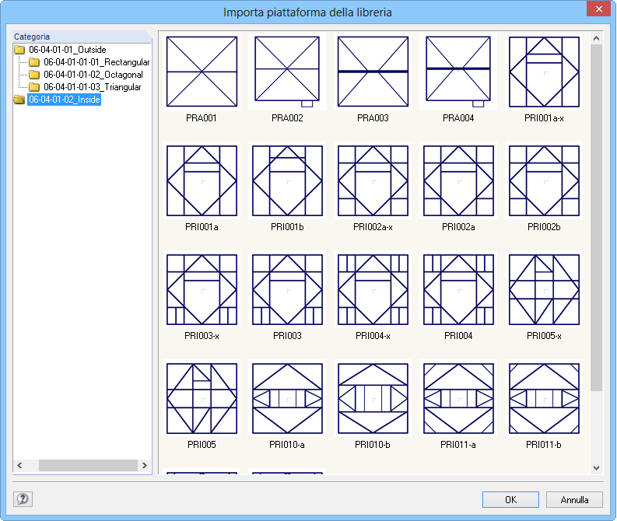Confirm import with the OK button
This screenshot has width=617, height=521.
[x=510, y=499]
